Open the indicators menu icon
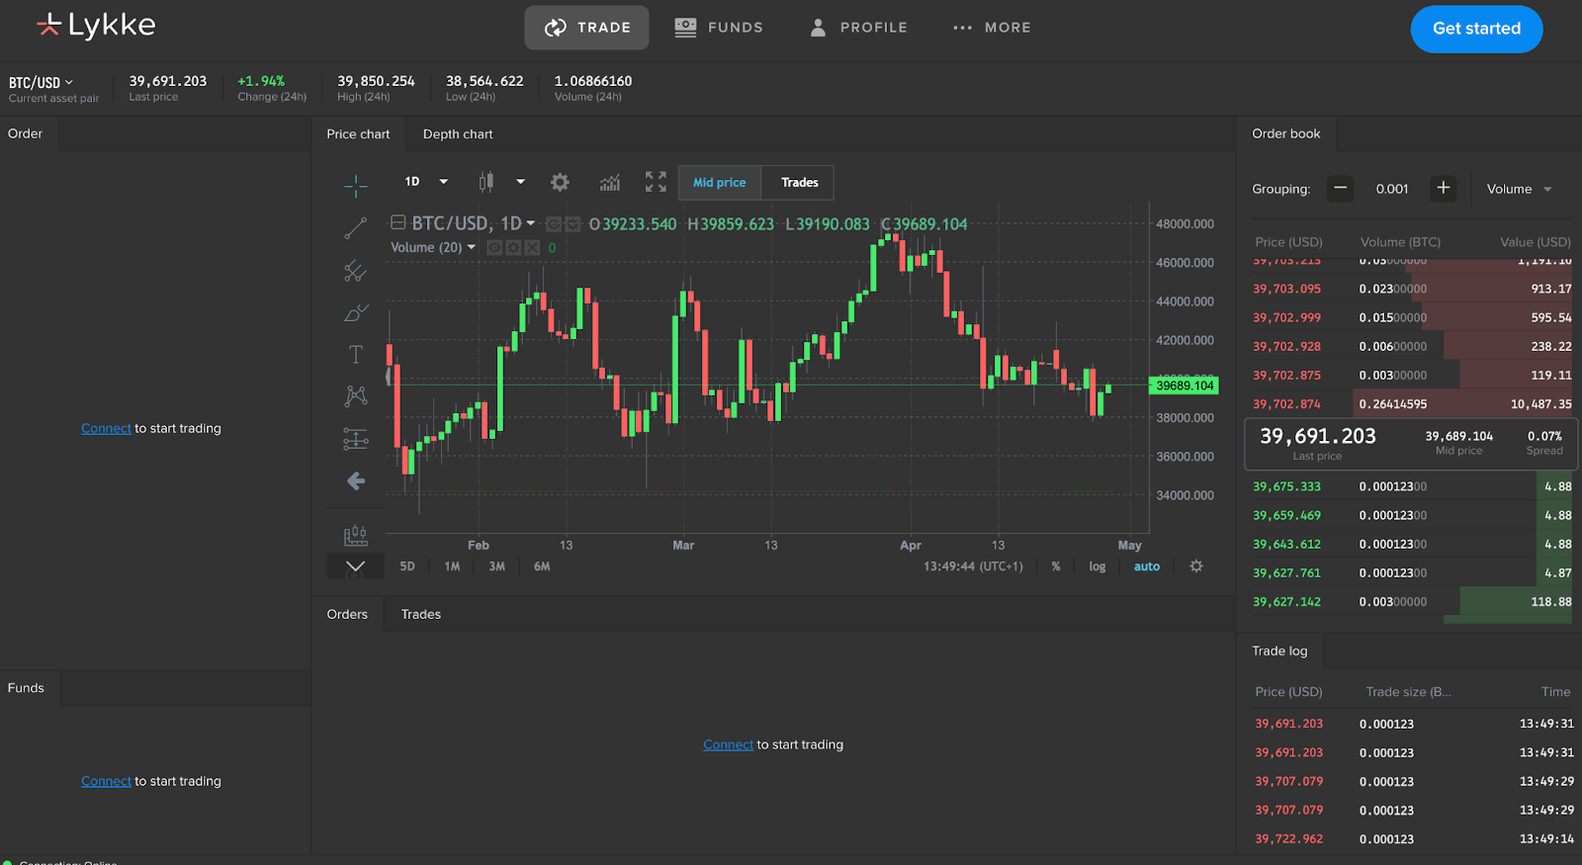The width and height of the screenshot is (1582, 865). [610, 182]
